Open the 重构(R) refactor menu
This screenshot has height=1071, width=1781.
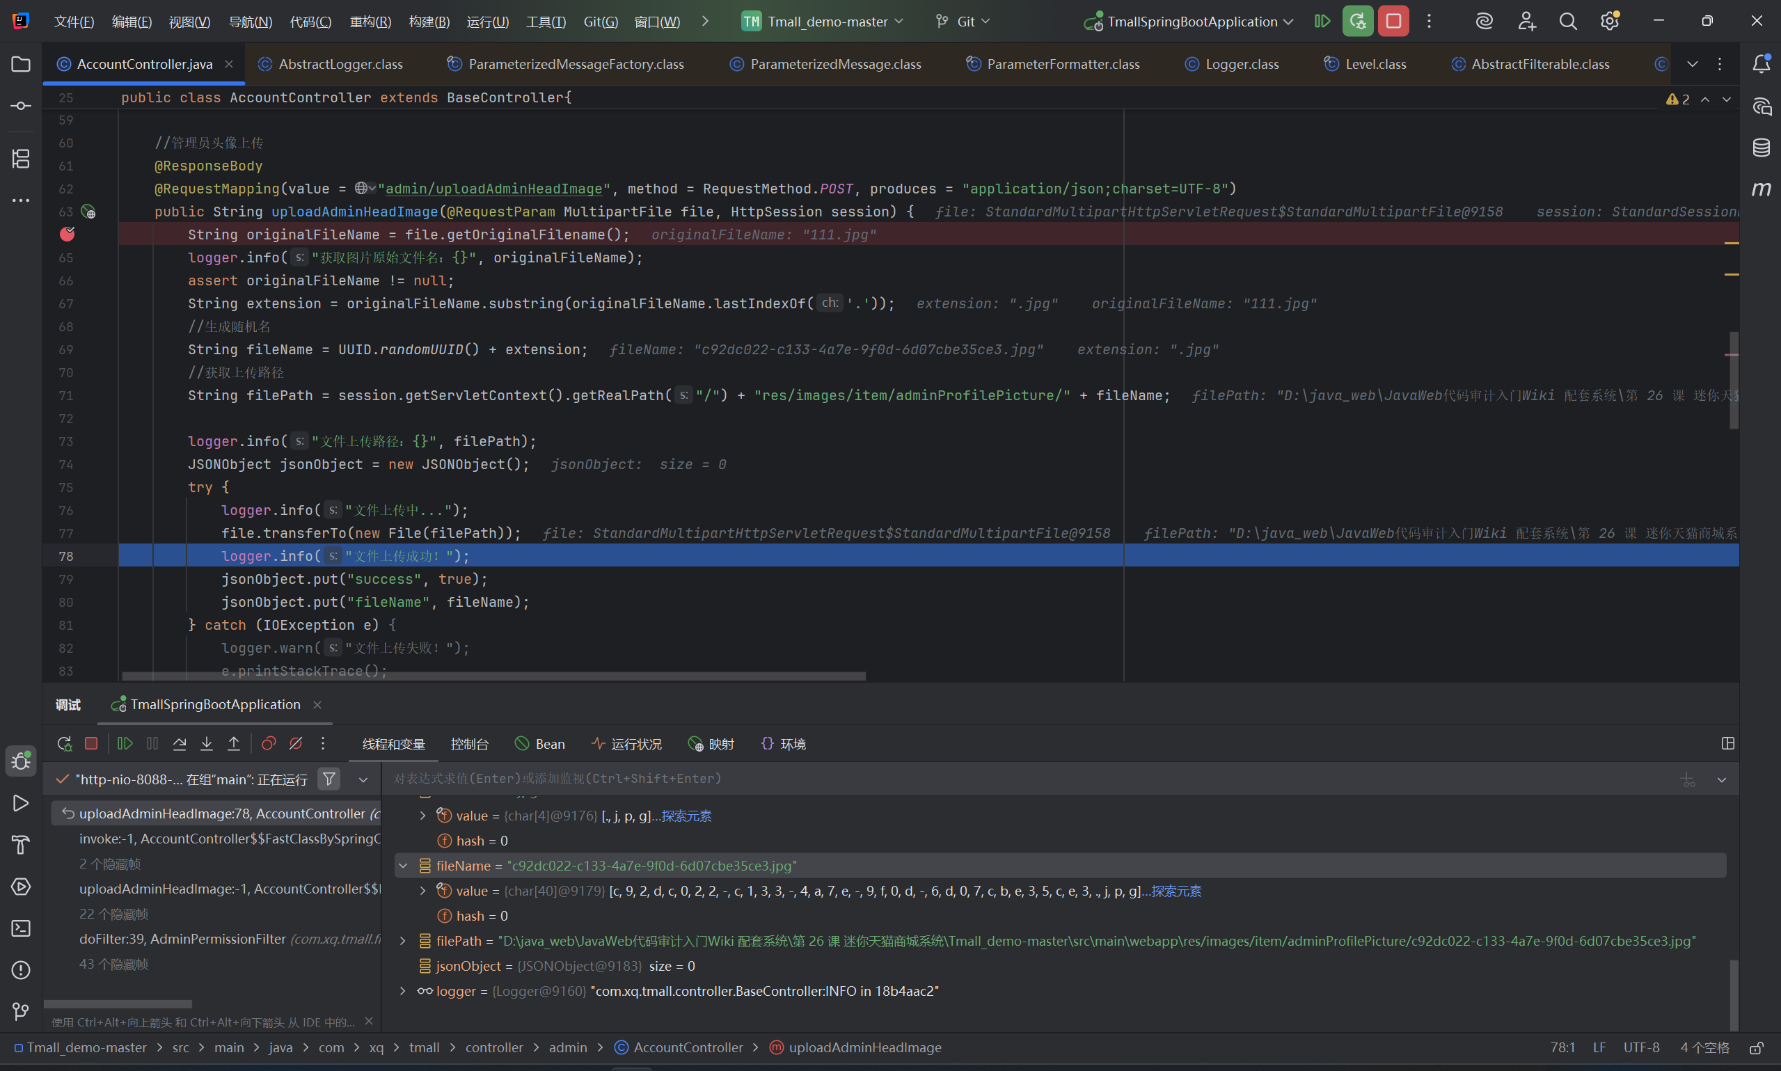pos(370,22)
